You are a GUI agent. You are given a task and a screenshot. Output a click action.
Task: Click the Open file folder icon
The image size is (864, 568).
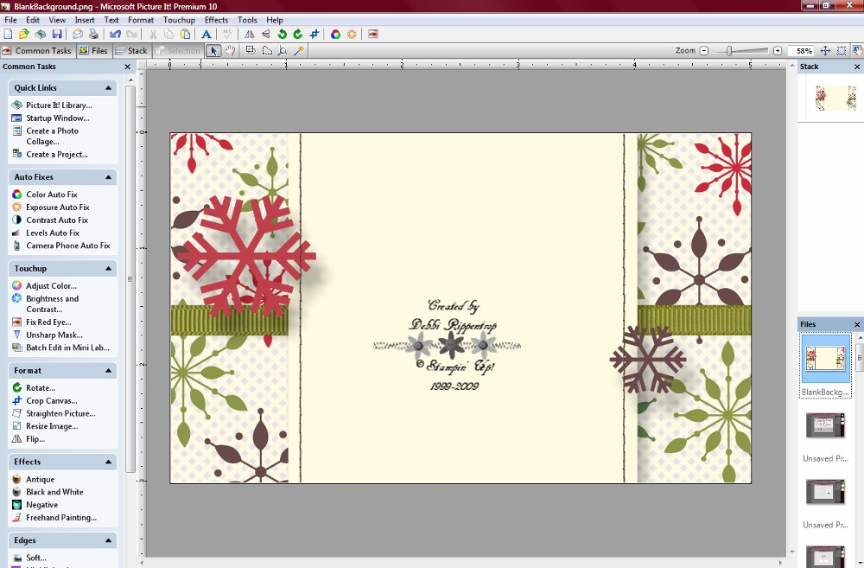(23, 35)
